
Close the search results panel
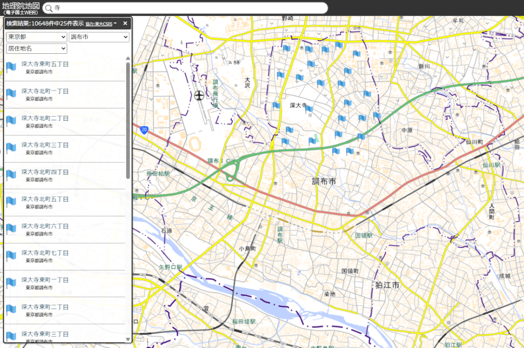pyautogui.click(x=125, y=23)
